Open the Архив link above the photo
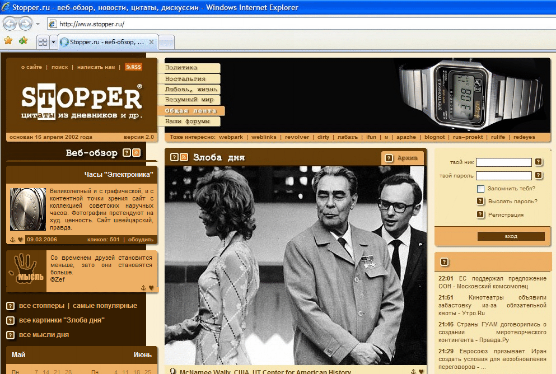 tap(403, 158)
